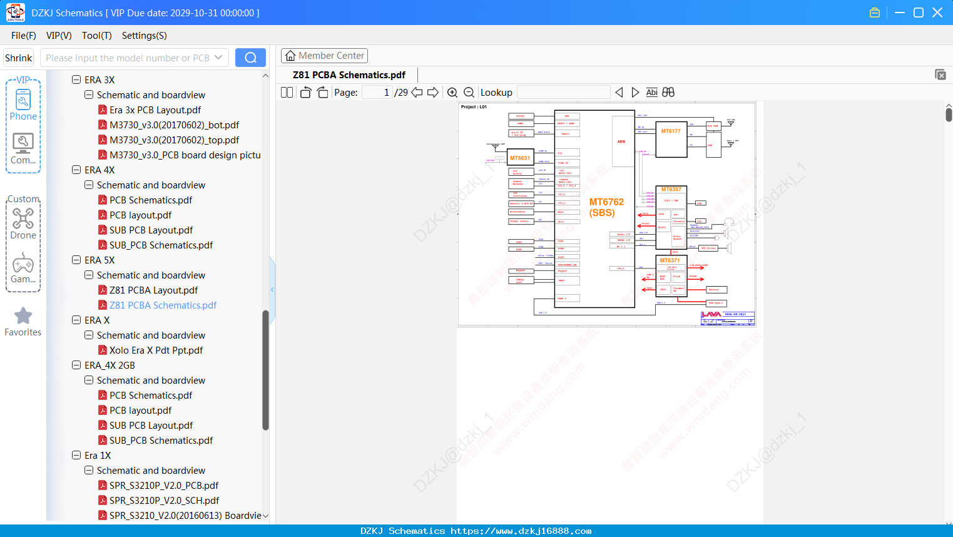The image size is (953, 537).
Task: Collapse the ERA_4X 2GB node
Action: point(76,365)
